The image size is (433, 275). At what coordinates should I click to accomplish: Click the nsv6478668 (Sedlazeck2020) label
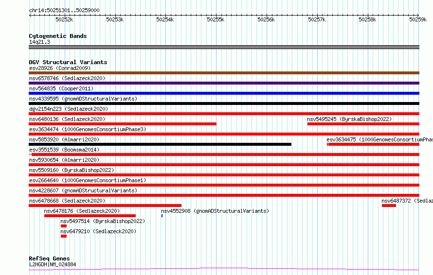coord(67,201)
